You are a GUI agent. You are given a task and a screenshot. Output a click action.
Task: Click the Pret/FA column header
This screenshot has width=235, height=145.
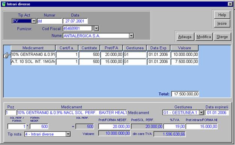tap(111, 48)
